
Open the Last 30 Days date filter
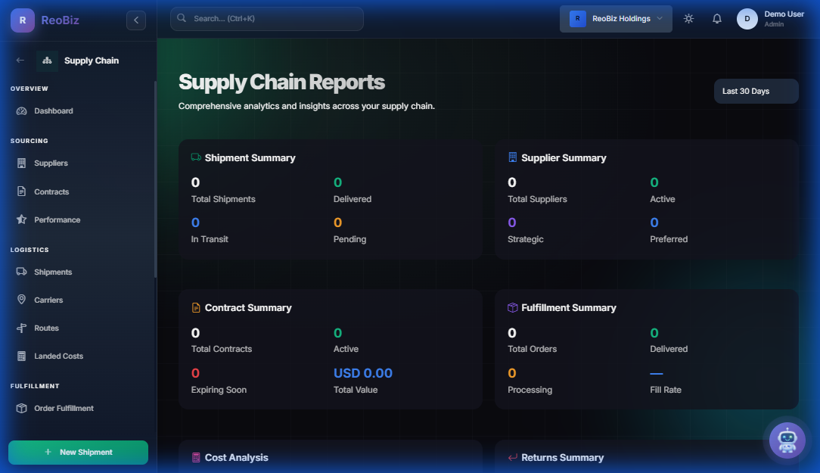[x=756, y=91]
